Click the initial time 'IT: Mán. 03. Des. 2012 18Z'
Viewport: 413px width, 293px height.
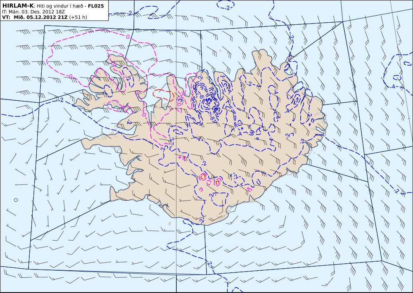point(33,12)
